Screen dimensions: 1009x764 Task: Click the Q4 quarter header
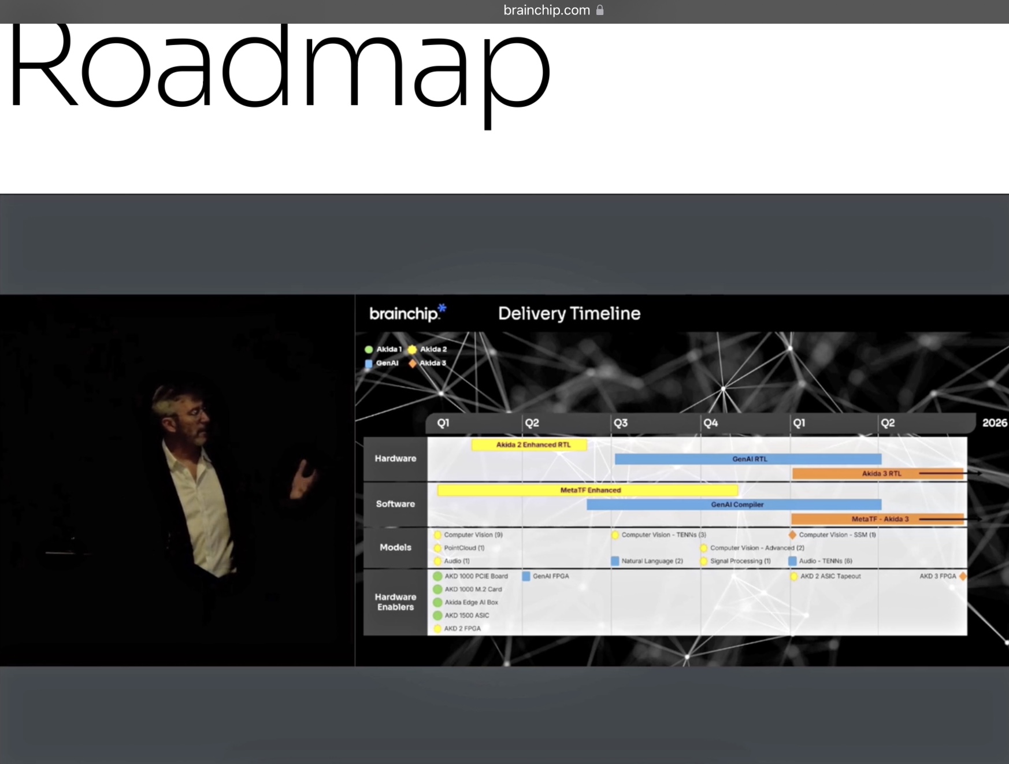coord(710,423)
